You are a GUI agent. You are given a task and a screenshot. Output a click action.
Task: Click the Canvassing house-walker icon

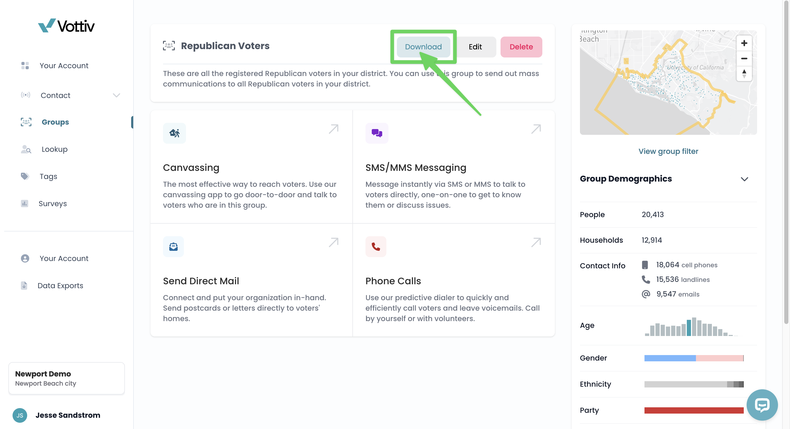[174, 133]
